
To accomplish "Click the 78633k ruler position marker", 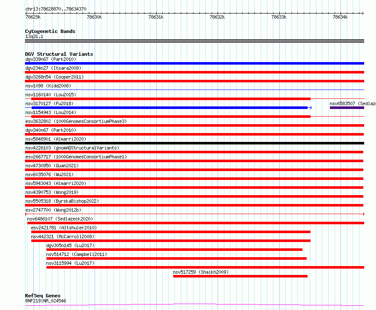I will coord(279,17).
